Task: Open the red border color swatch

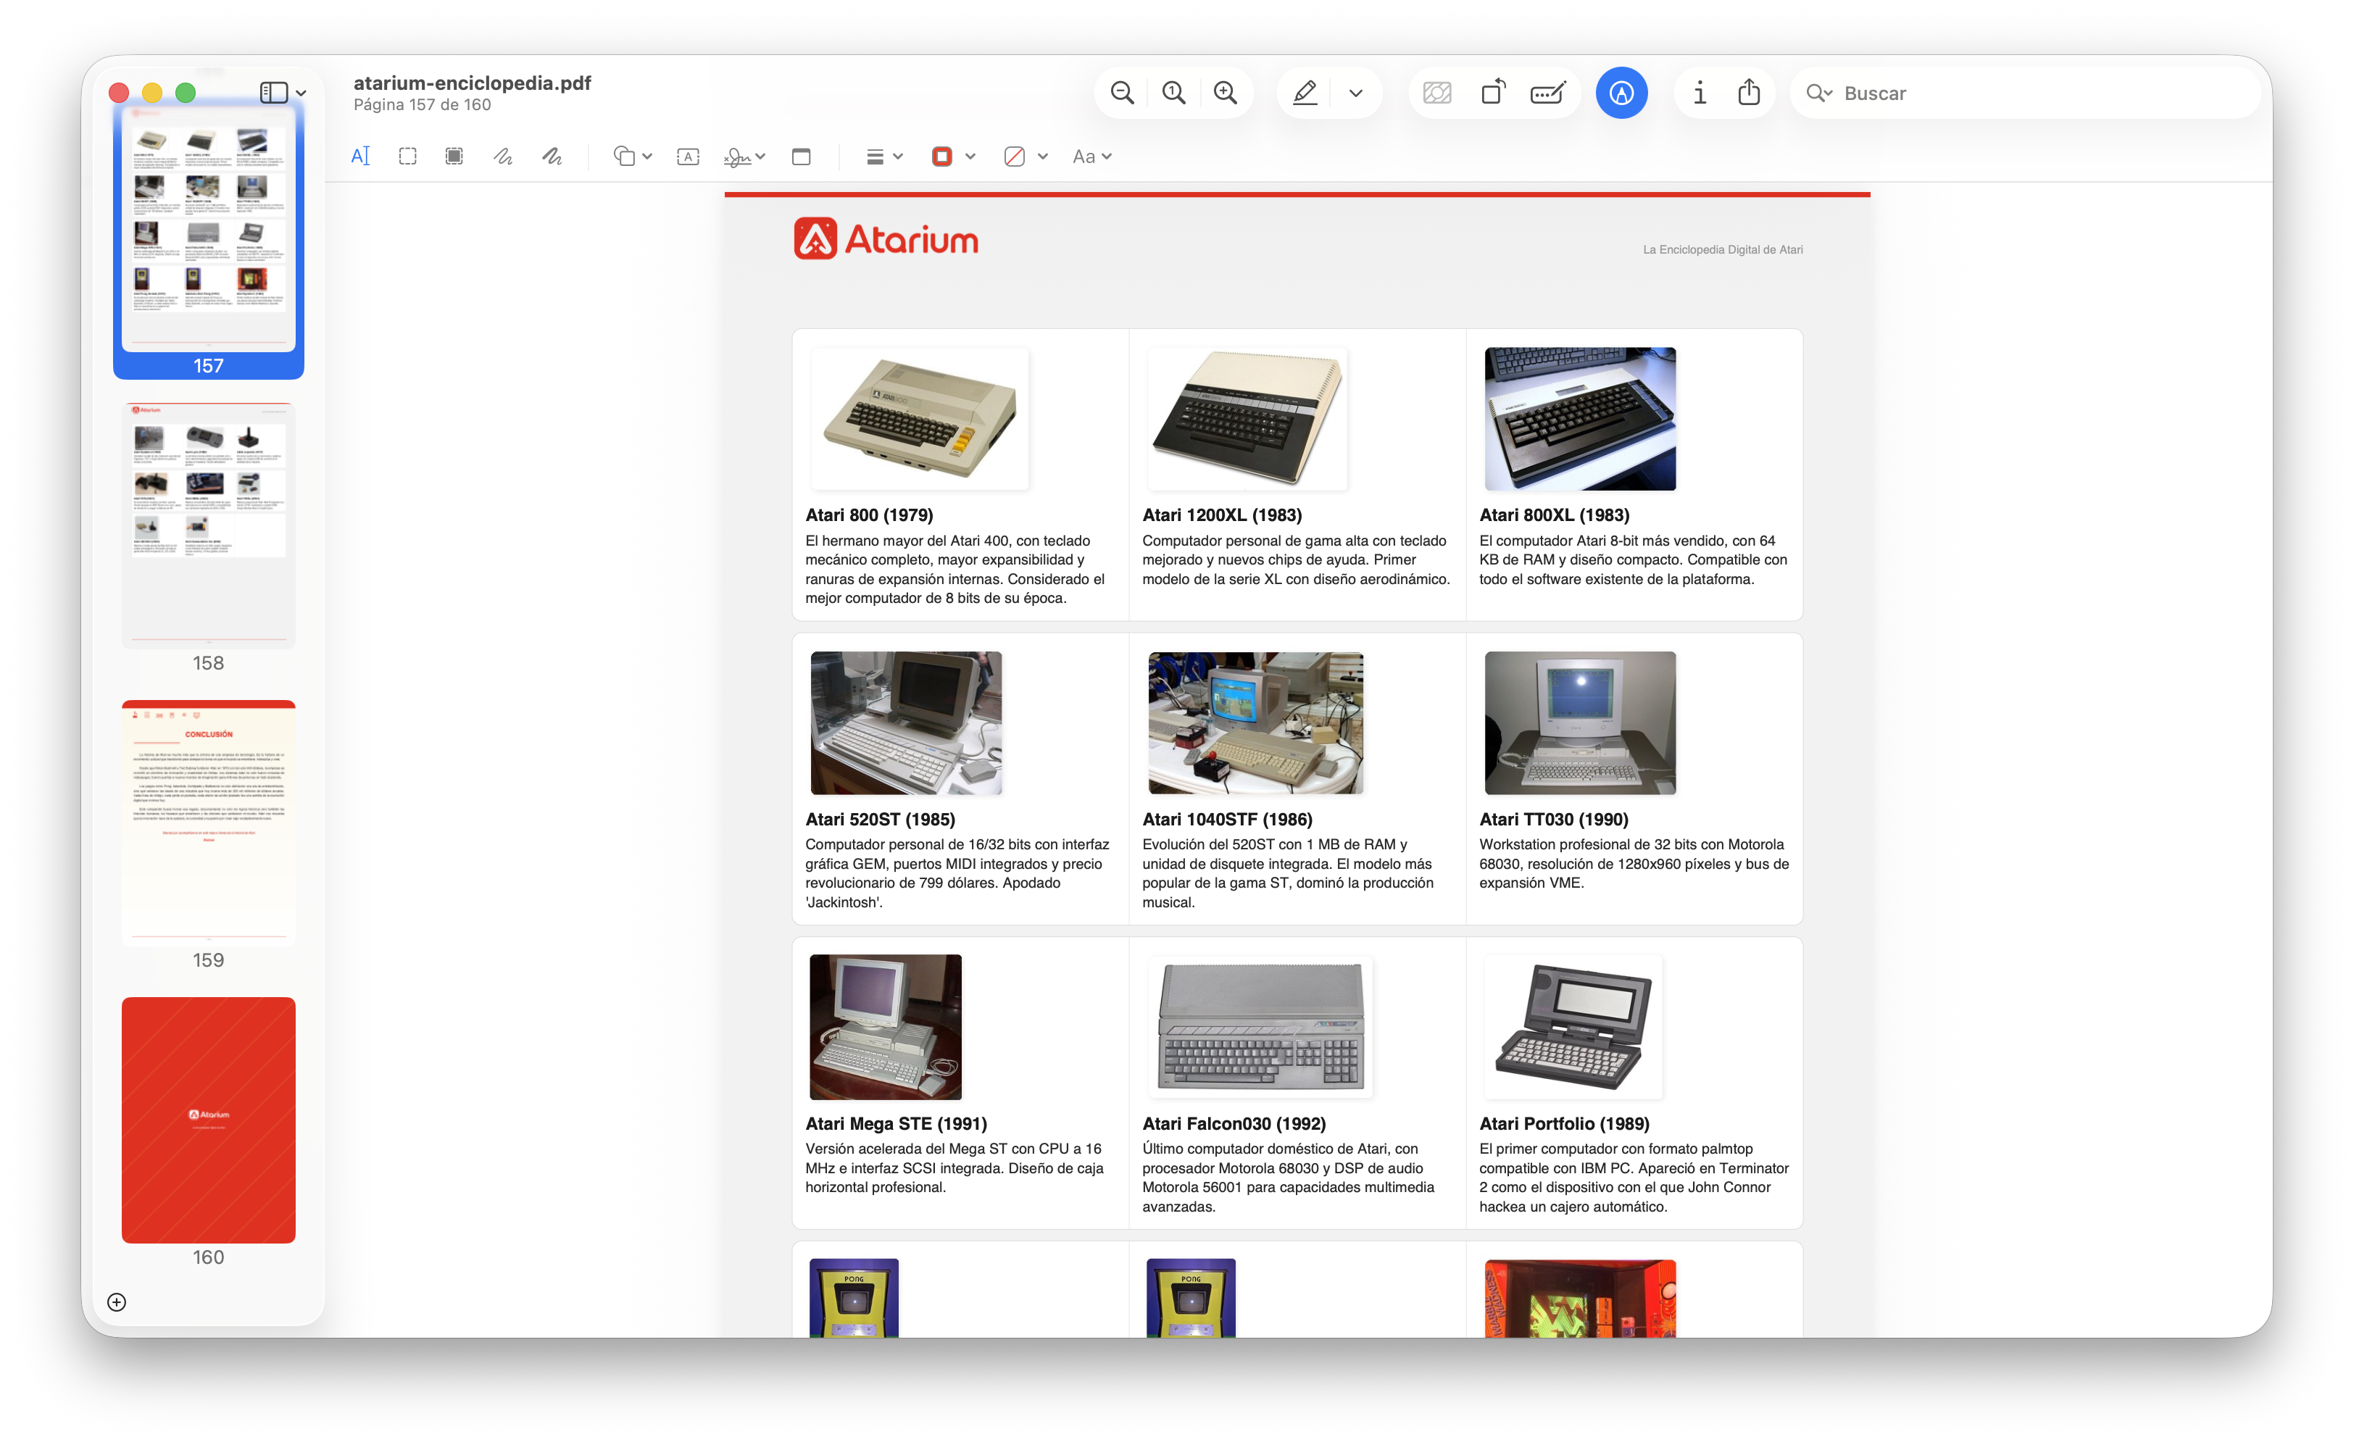Action: click(942, 157)
